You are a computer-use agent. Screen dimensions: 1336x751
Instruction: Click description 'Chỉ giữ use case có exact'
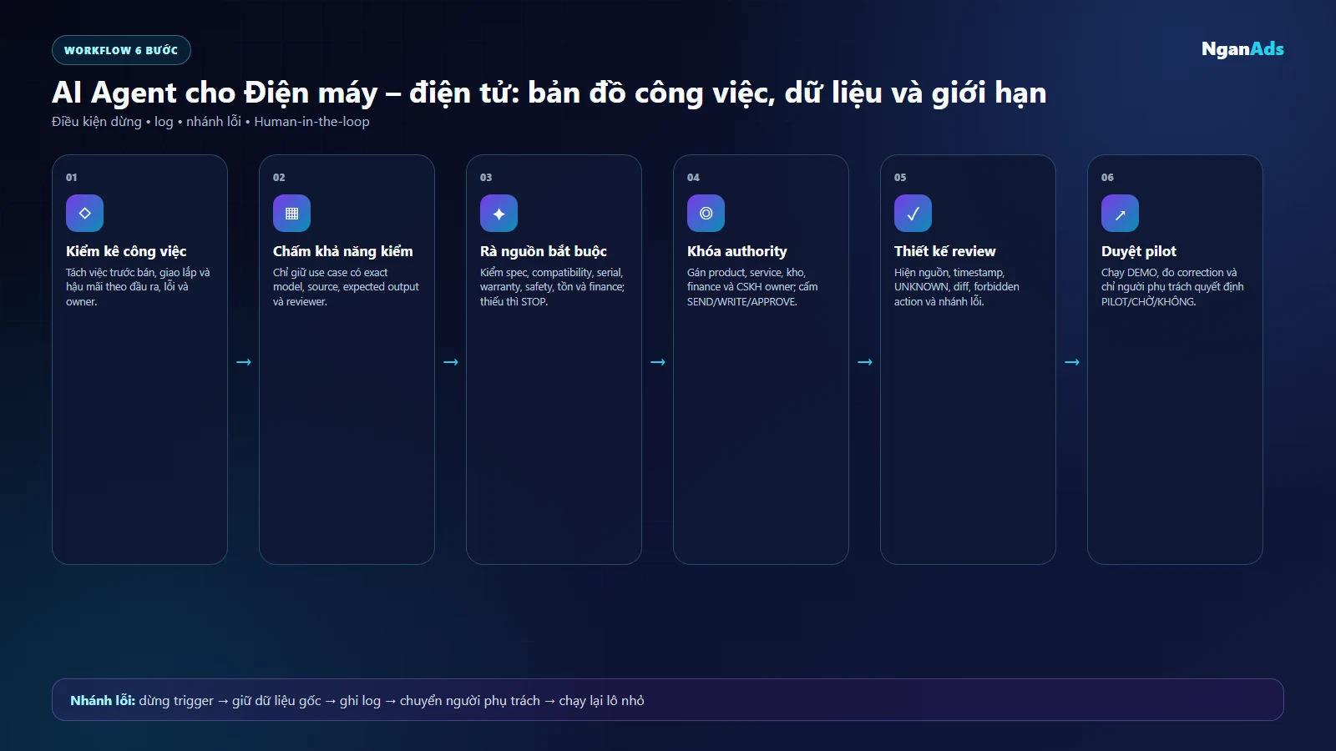click(x=346, y=287)
